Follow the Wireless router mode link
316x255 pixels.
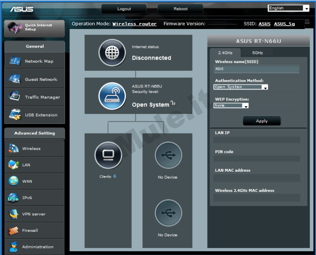pos(134,24)
